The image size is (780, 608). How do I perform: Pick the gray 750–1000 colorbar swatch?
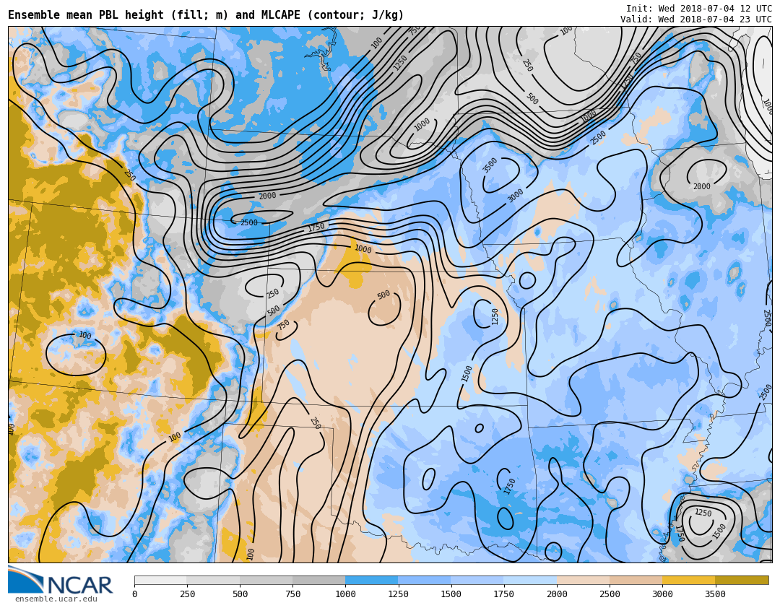318,580
